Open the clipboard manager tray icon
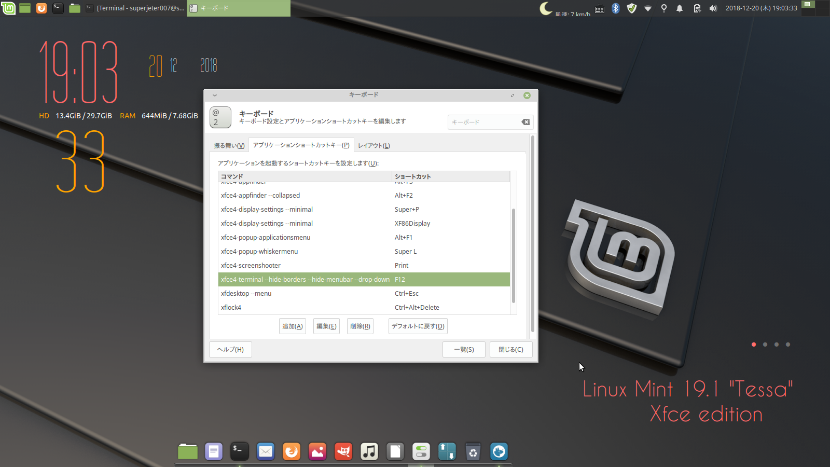This screenshot has height=467, width=830. [x=698, y=8]
